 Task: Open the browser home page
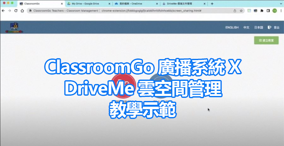(x=22, y=11)
